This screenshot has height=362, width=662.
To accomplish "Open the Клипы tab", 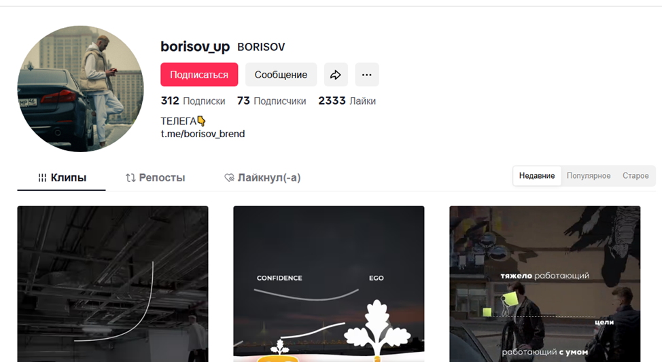I will pos(62,178).
